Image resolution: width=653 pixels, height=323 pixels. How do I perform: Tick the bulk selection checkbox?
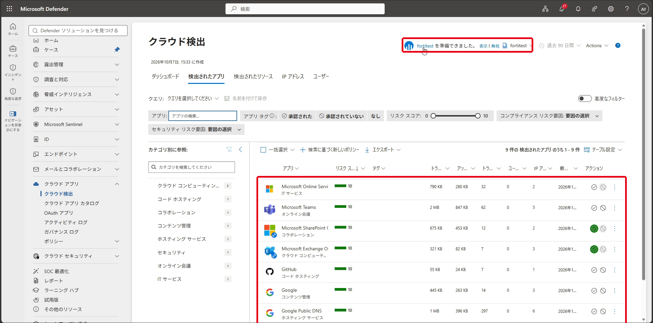[x=263, y=150]
